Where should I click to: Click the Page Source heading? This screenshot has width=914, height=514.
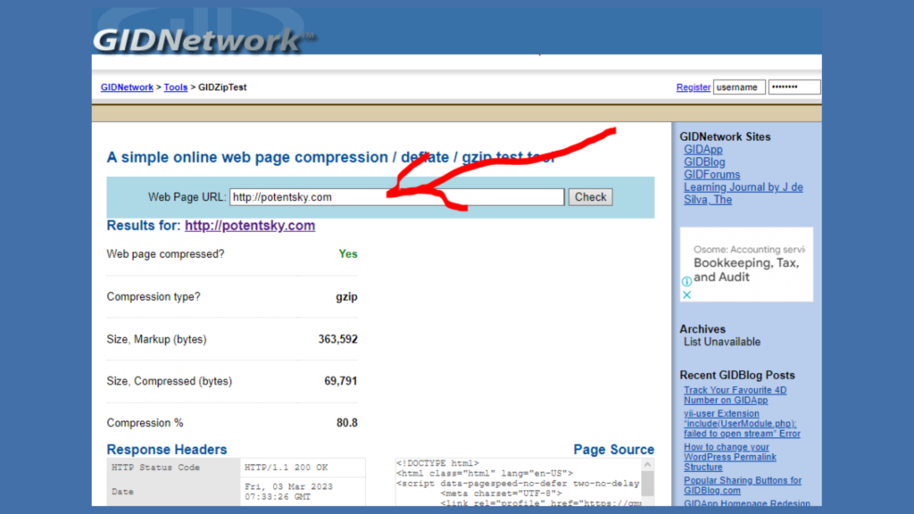click(614, 450)
